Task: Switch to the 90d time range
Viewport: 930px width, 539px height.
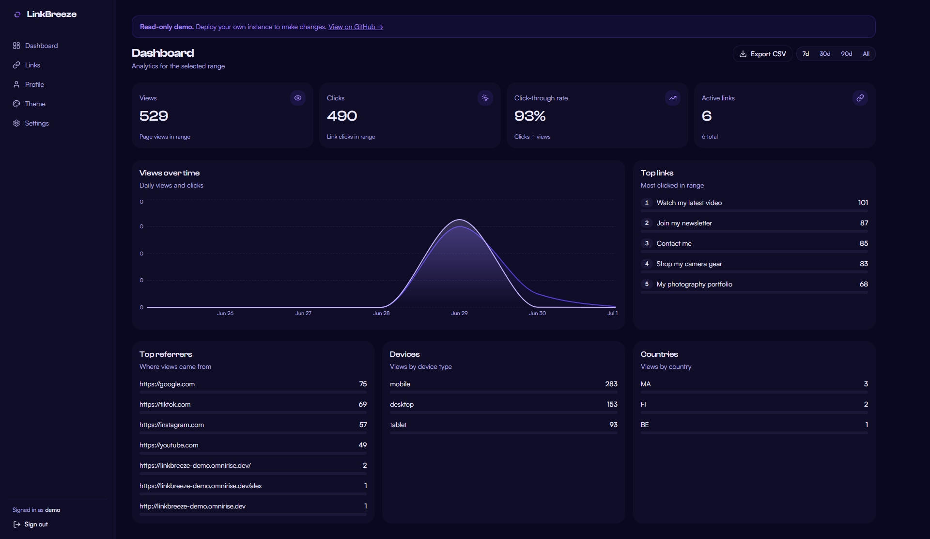Action: [x=846, y=54]
